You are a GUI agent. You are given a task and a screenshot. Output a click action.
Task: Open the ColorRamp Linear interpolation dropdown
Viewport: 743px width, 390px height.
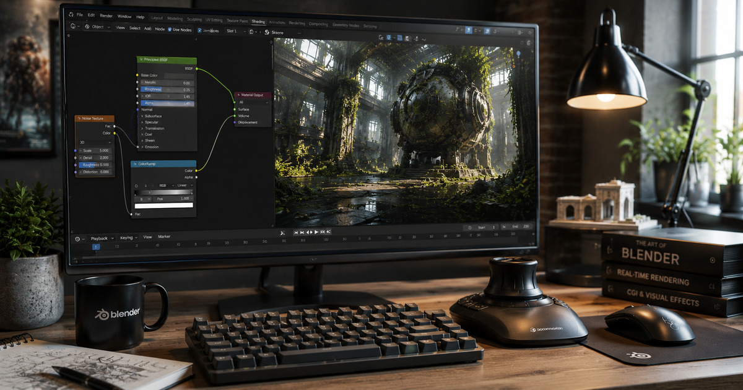pos(185,185)
